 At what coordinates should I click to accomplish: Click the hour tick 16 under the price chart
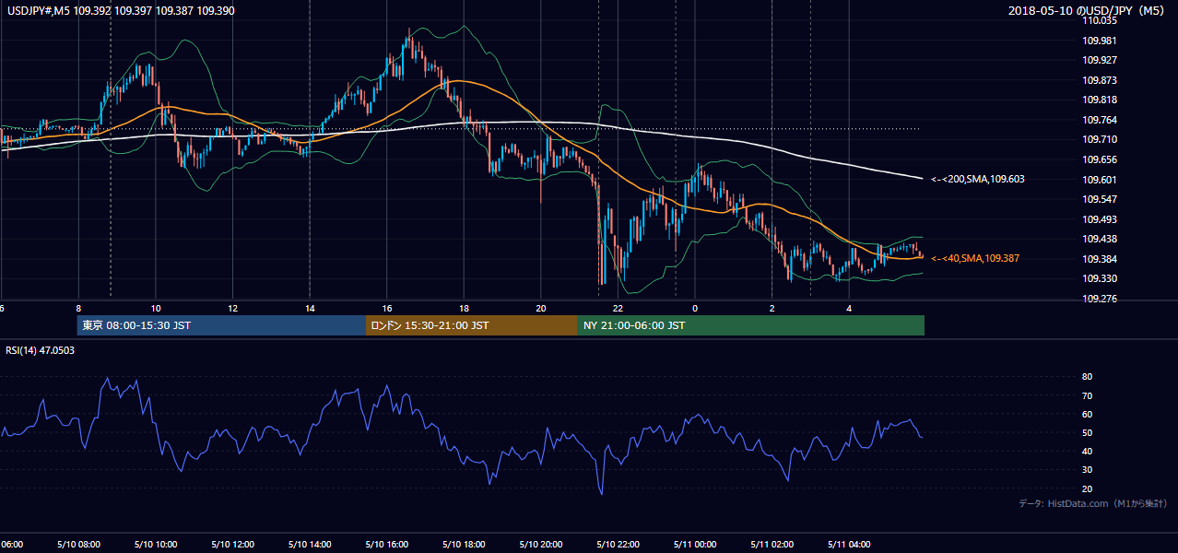(x=387, y=309)
